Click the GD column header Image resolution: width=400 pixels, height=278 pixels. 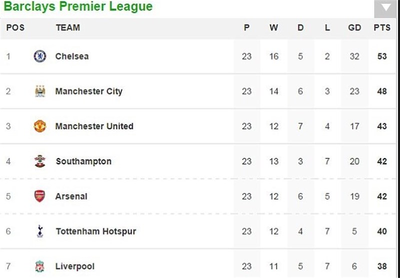pos(354,28)
